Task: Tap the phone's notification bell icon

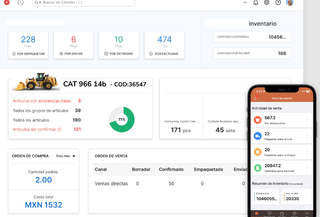Action: 255,98
